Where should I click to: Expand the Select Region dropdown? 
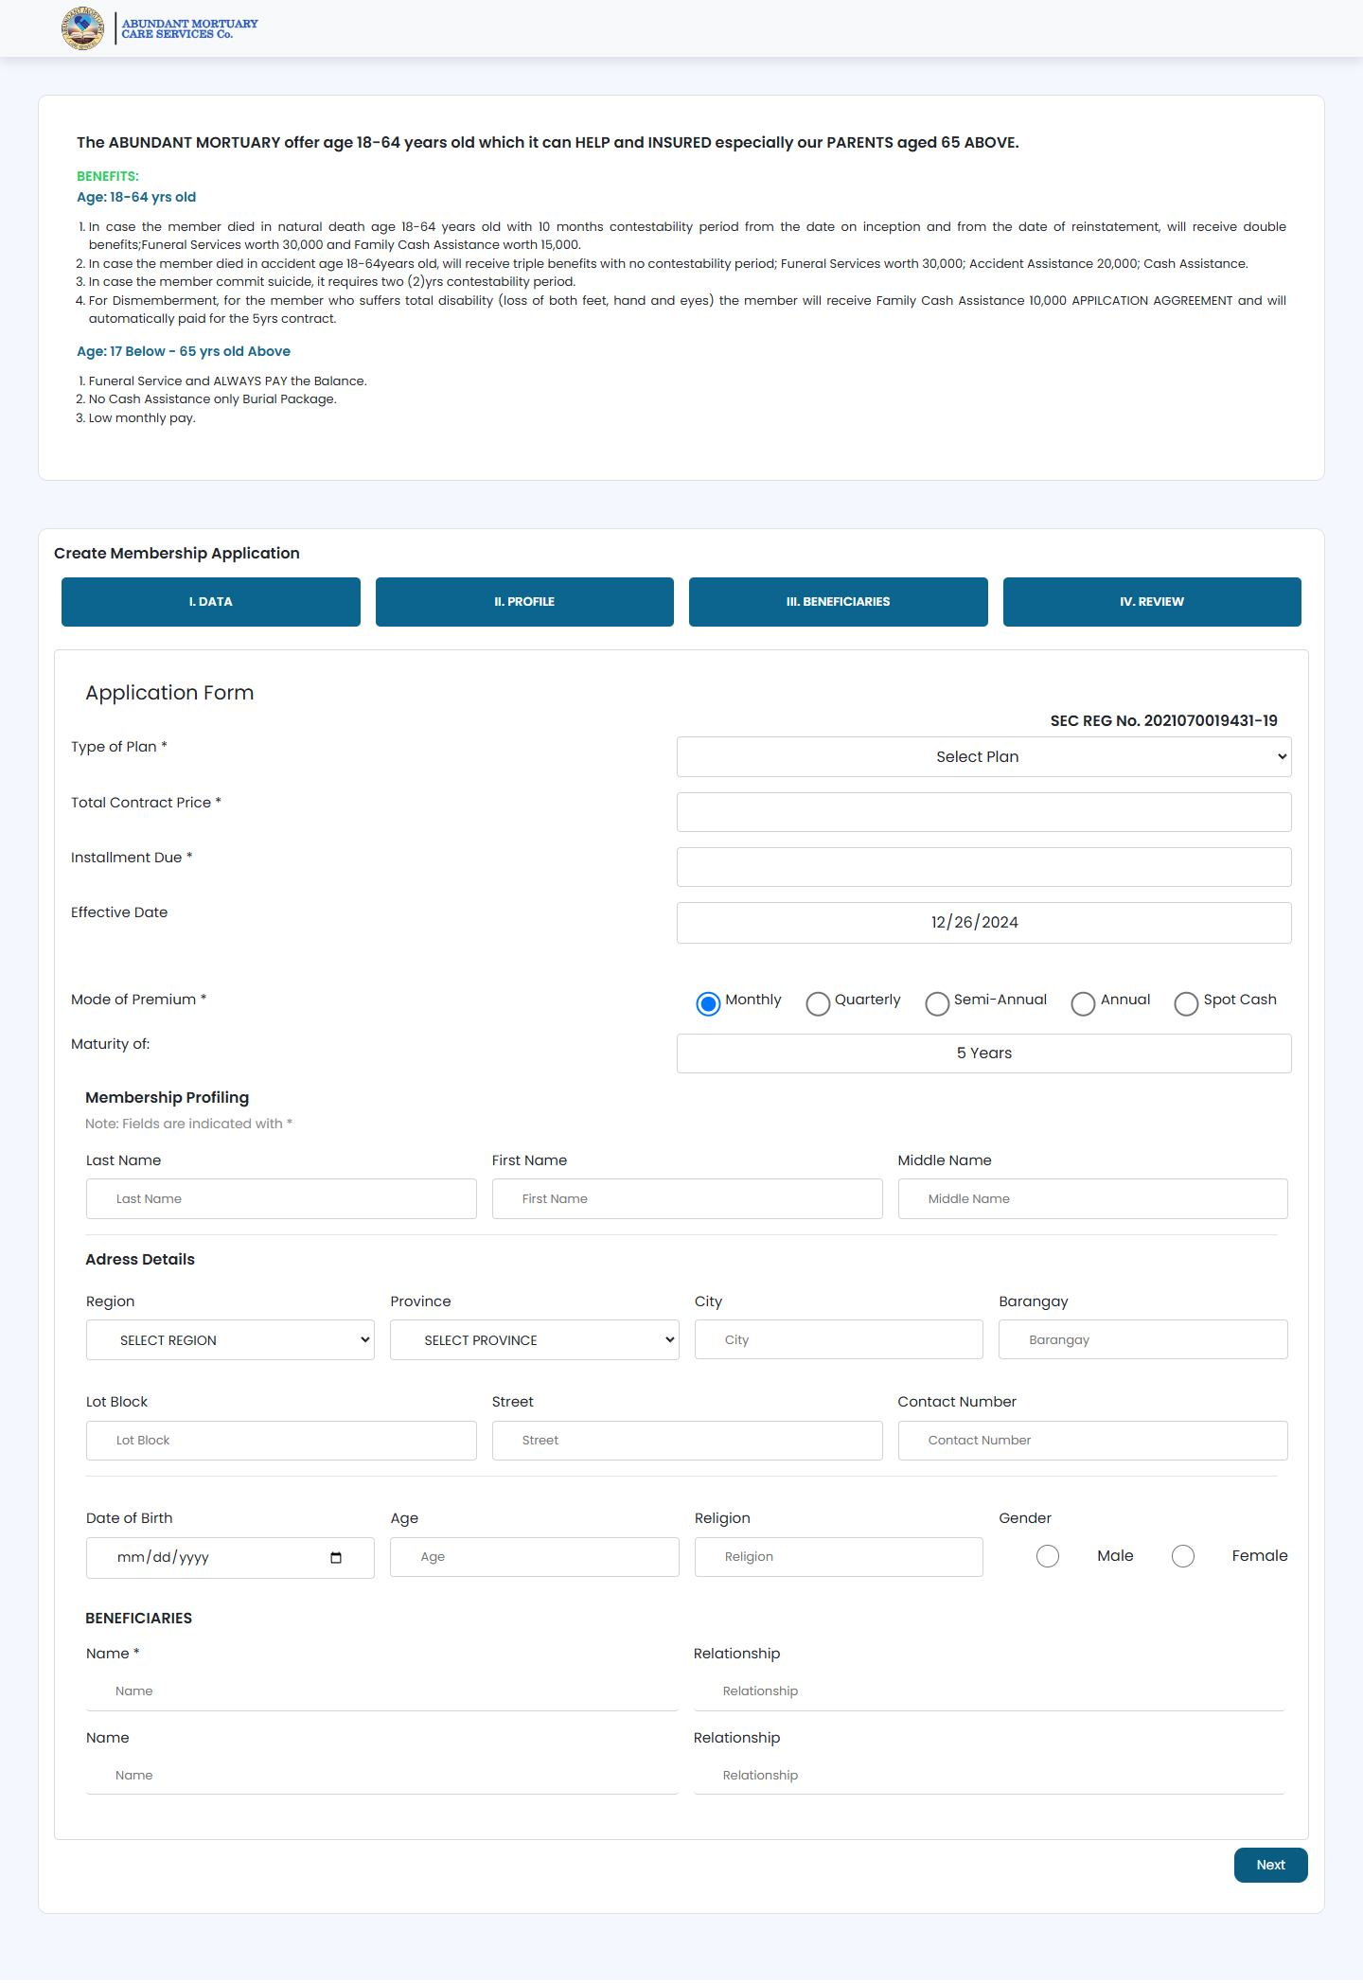coord(230,1340)
